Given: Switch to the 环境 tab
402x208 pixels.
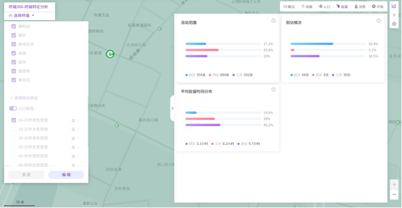Looking at the screenshot, I should tap(378, 6).
